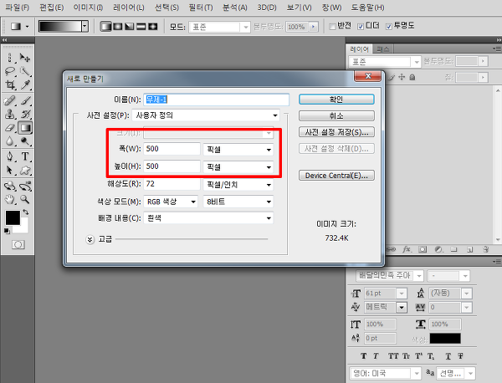Screen dimensions: 502x383
Task: Open the 사전 설정 preset dropdown
Action: pos(206,115)
